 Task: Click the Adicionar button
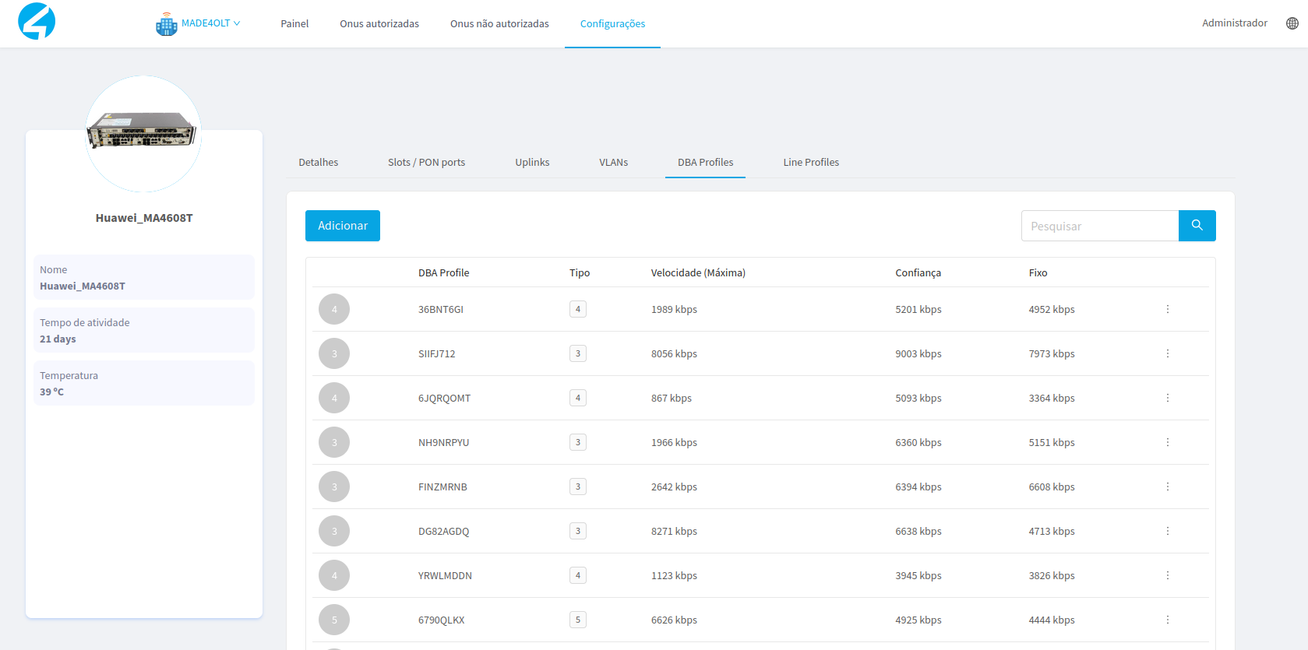coord(342,226)
